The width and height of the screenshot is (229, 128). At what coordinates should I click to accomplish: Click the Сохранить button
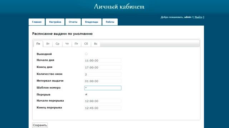coord(40,125)
